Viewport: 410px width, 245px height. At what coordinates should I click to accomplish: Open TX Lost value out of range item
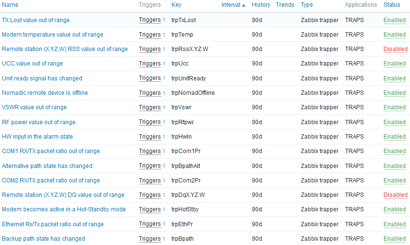(36, 20)
